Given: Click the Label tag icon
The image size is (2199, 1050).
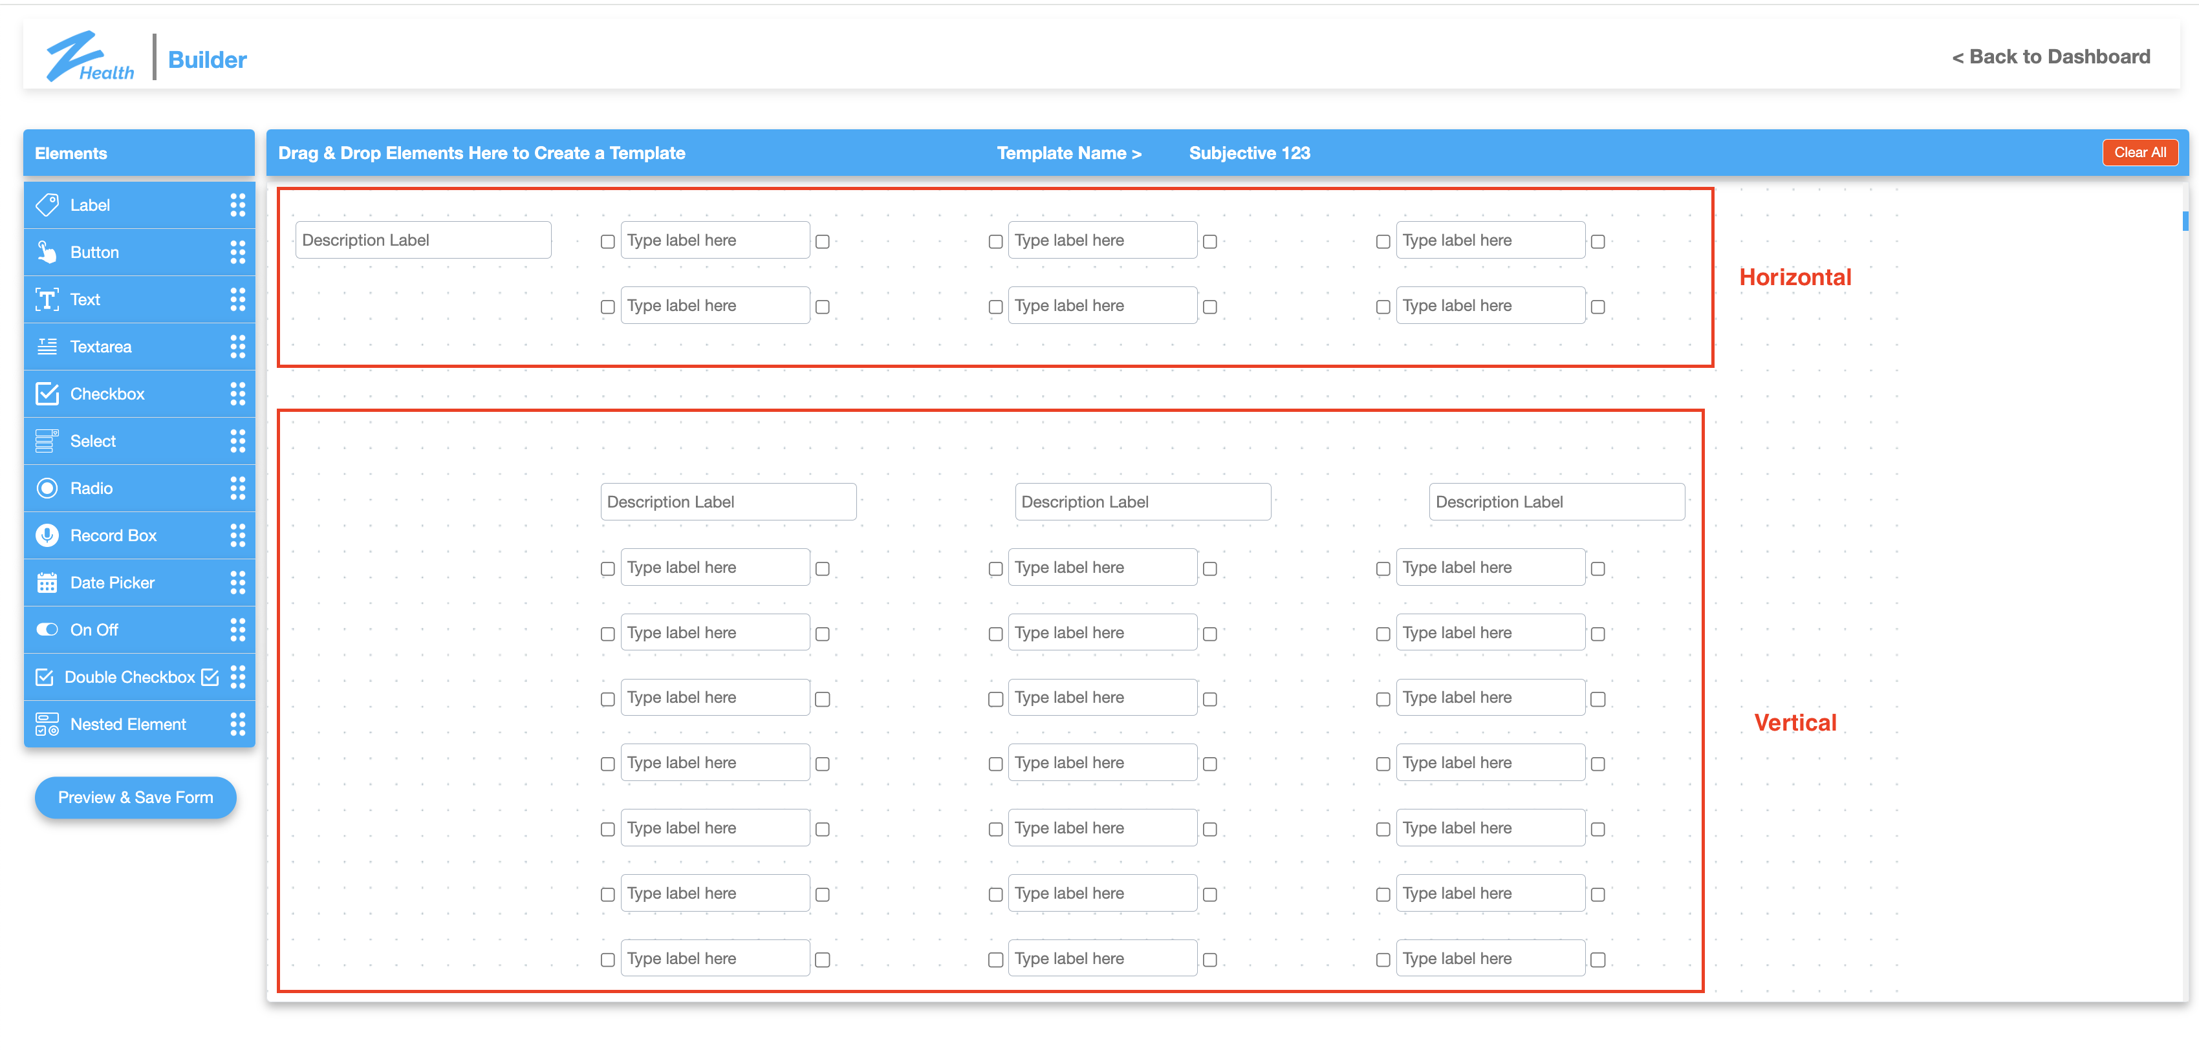Looking at the screenshot, I should point(47,205).
